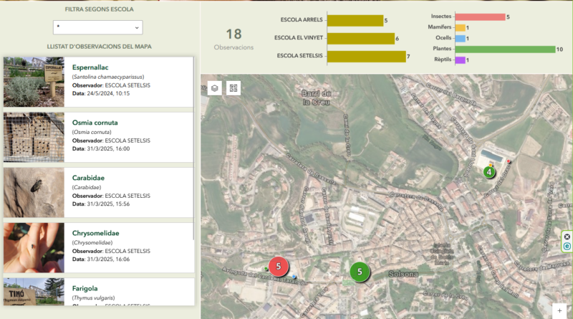Select the small blue dot beside red cluster
This screenshot has height=319, width=573.
coord(294,277)
